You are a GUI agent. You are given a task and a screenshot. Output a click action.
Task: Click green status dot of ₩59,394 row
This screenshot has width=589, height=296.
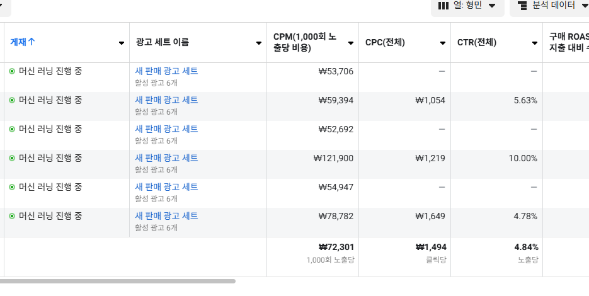pos(12,100)
